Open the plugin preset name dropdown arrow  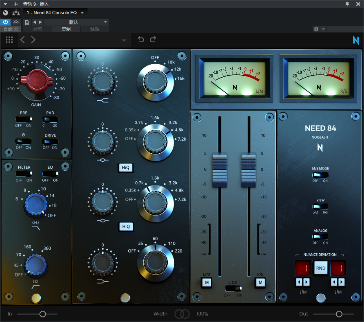pos(124,40)
